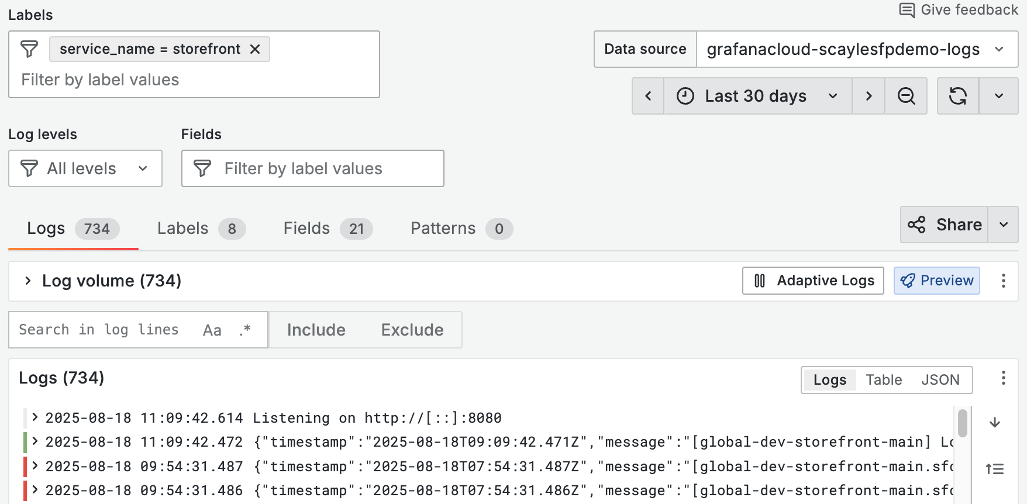1027x504 pixels.
Task: Open the Log levels dropdown
Action: click(85, 168)
